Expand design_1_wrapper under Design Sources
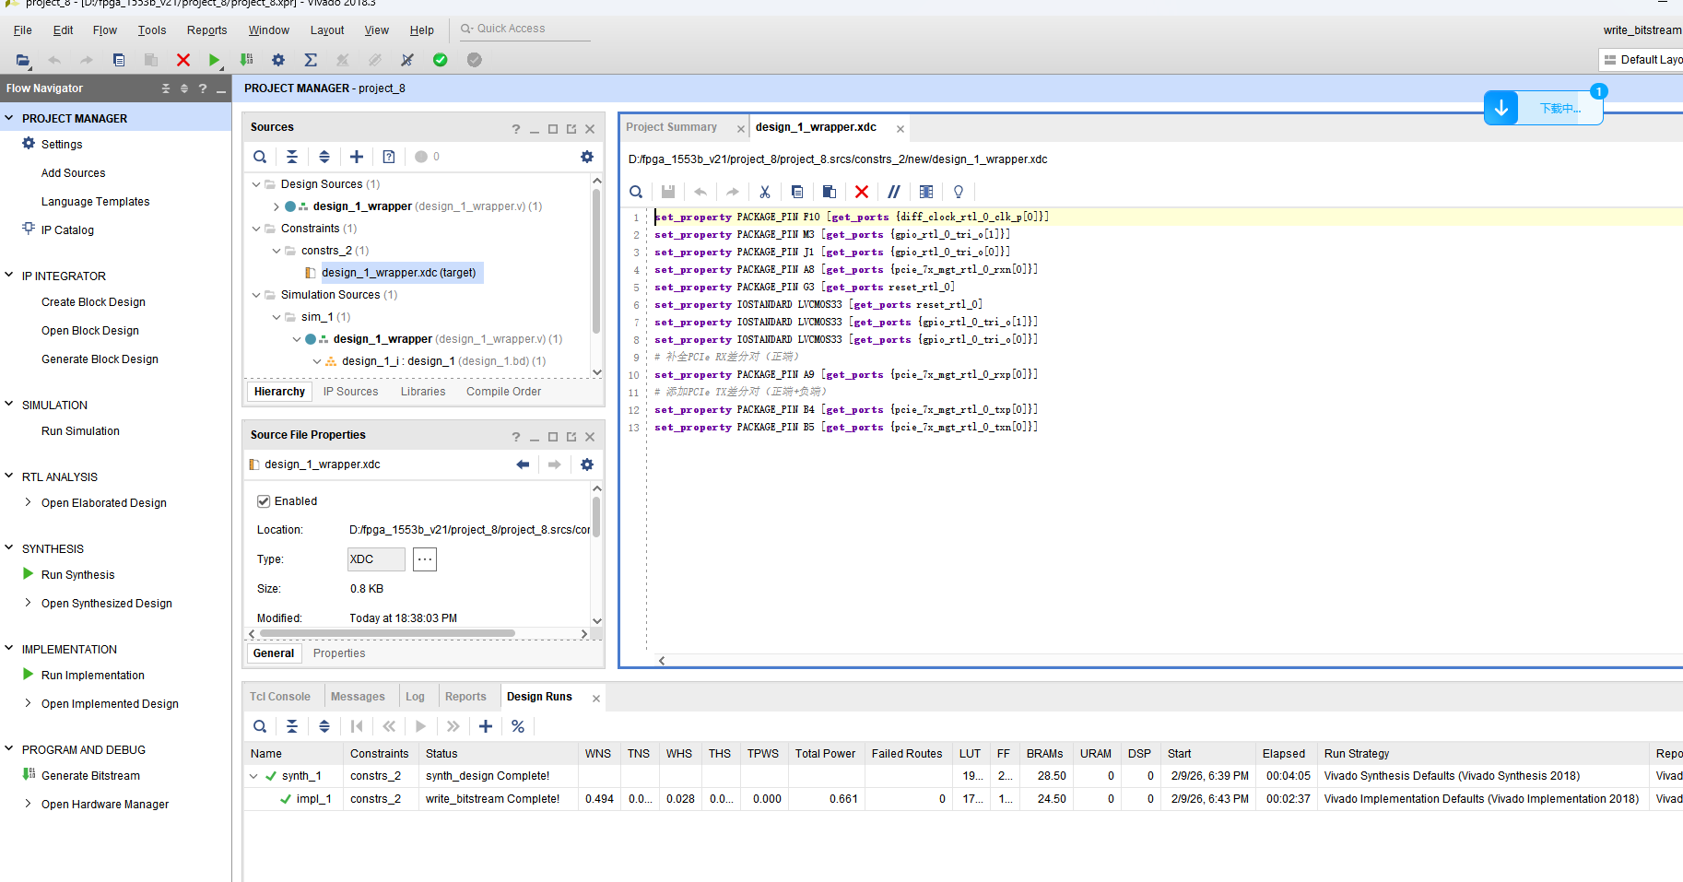 point(276,206)
